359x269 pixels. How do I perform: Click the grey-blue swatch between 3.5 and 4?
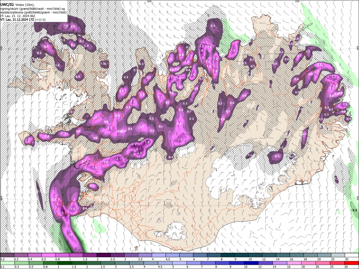click(137, 263)
